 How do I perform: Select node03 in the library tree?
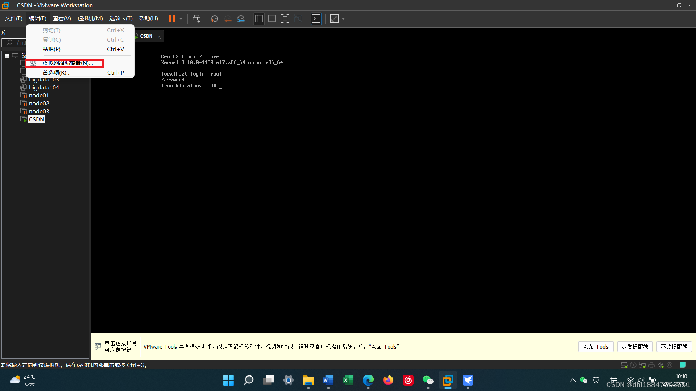click(x=39, y=112)
